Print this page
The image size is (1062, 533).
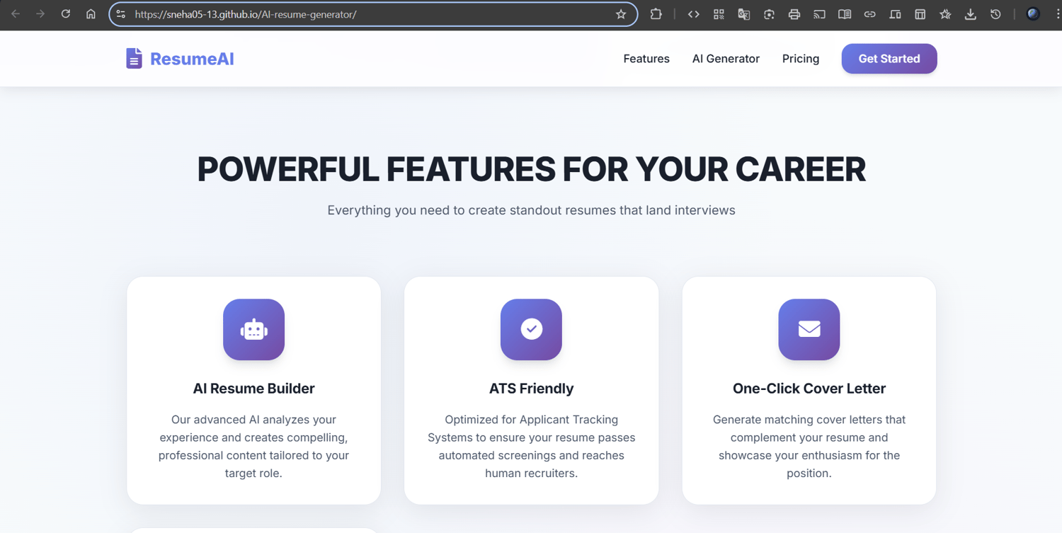pyautogui.click(x=794, y=14)
